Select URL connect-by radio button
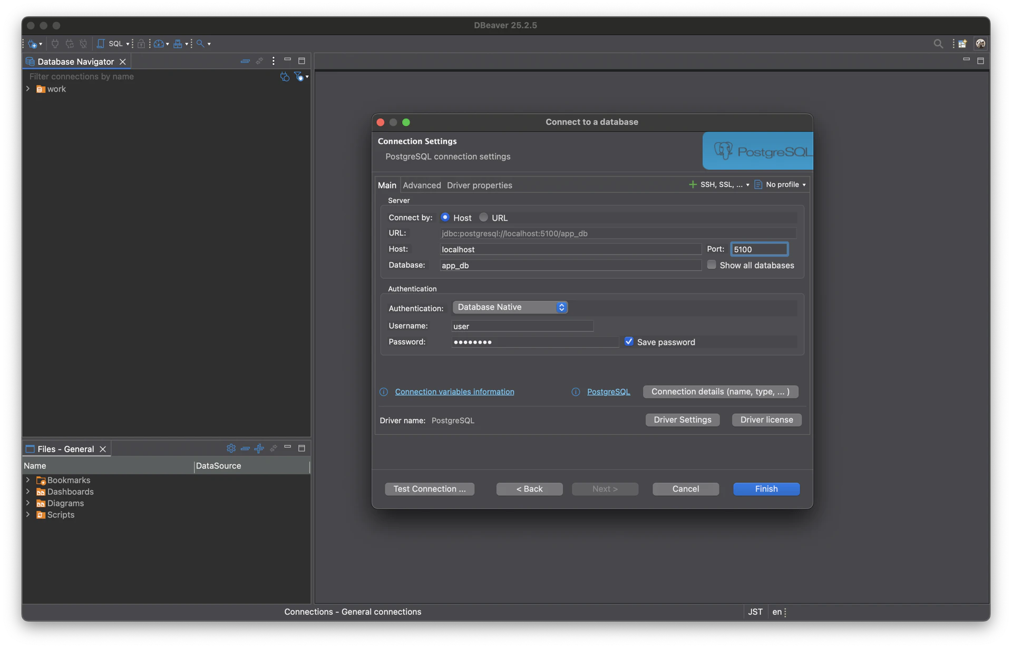This screenshot has width=1012, height=648. click(483, 218)
